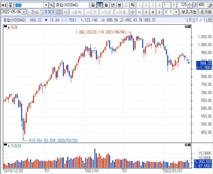Click current price tag 884.22 on axis
The width and height of the screenshot is (213, 174).
204,65
